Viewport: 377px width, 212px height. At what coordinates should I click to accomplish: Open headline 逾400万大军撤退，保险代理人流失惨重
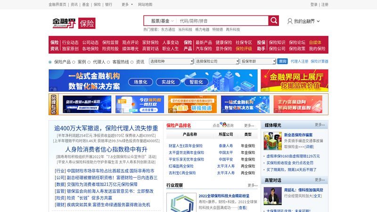click(x=106, y=128)
